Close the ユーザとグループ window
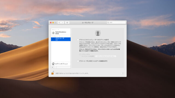This screenshot has height=98, width=175. tap(51, 23)
